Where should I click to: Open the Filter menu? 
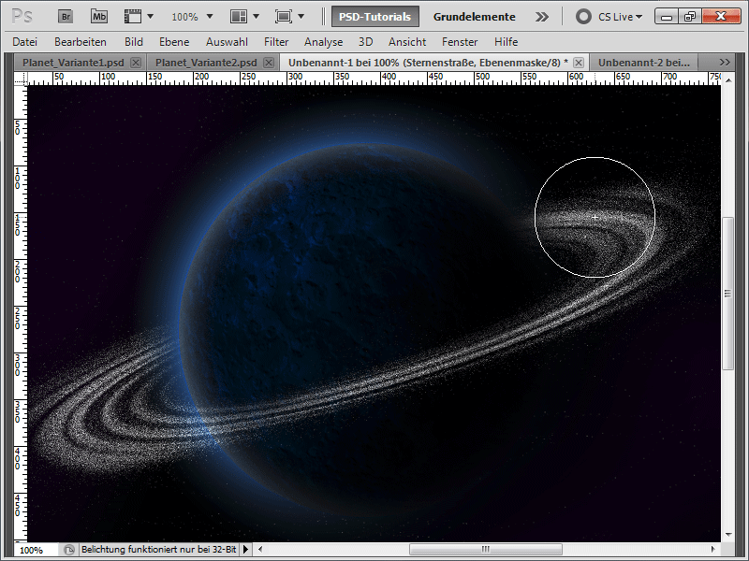pos(276,42)
